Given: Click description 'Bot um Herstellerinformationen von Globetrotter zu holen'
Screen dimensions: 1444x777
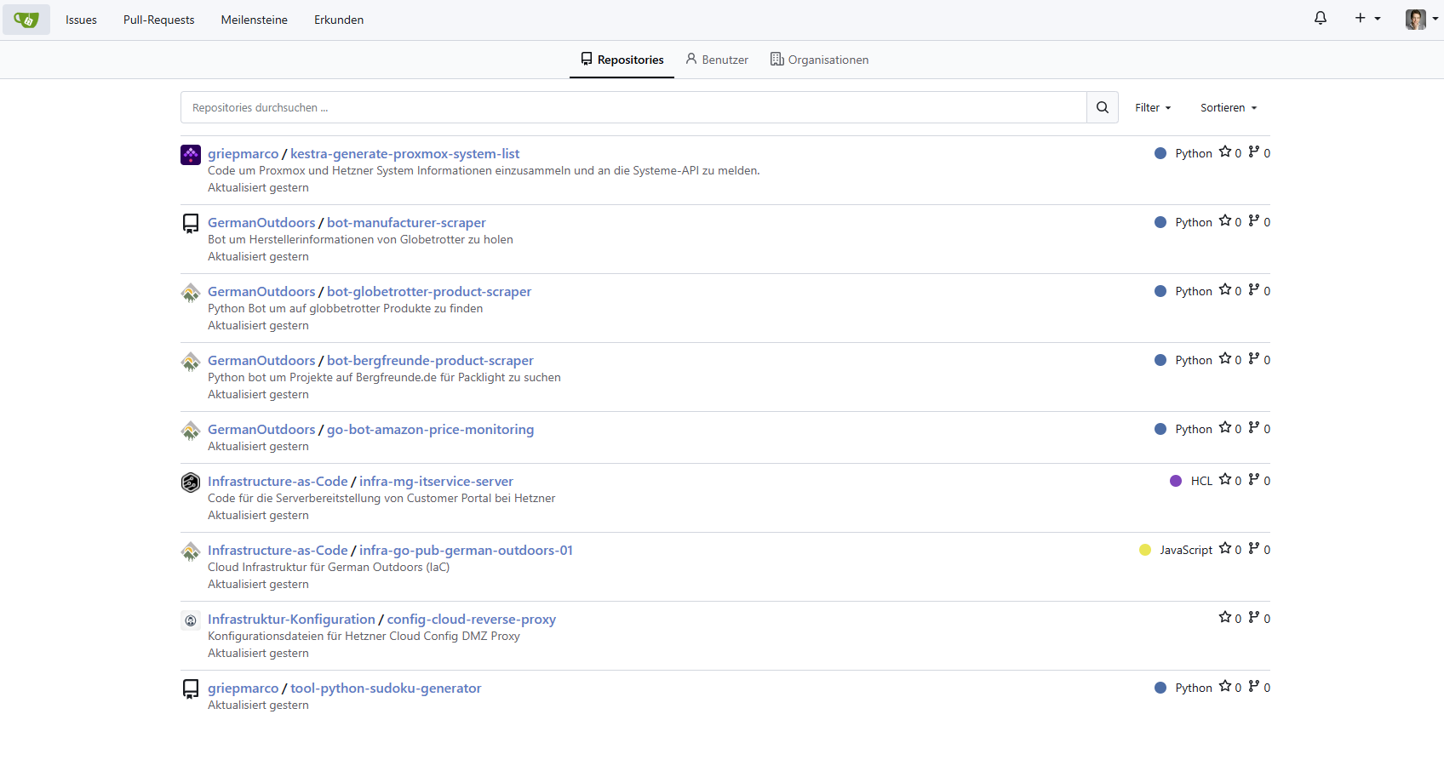Looking at the screenshot, I should click(360, 240).
